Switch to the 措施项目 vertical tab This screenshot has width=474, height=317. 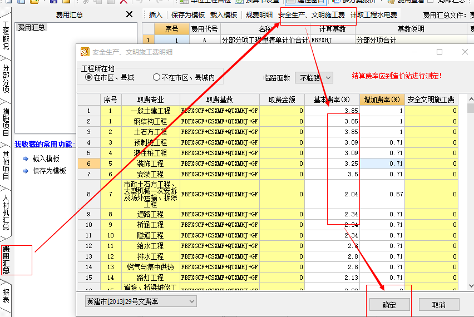coord(6,122)
